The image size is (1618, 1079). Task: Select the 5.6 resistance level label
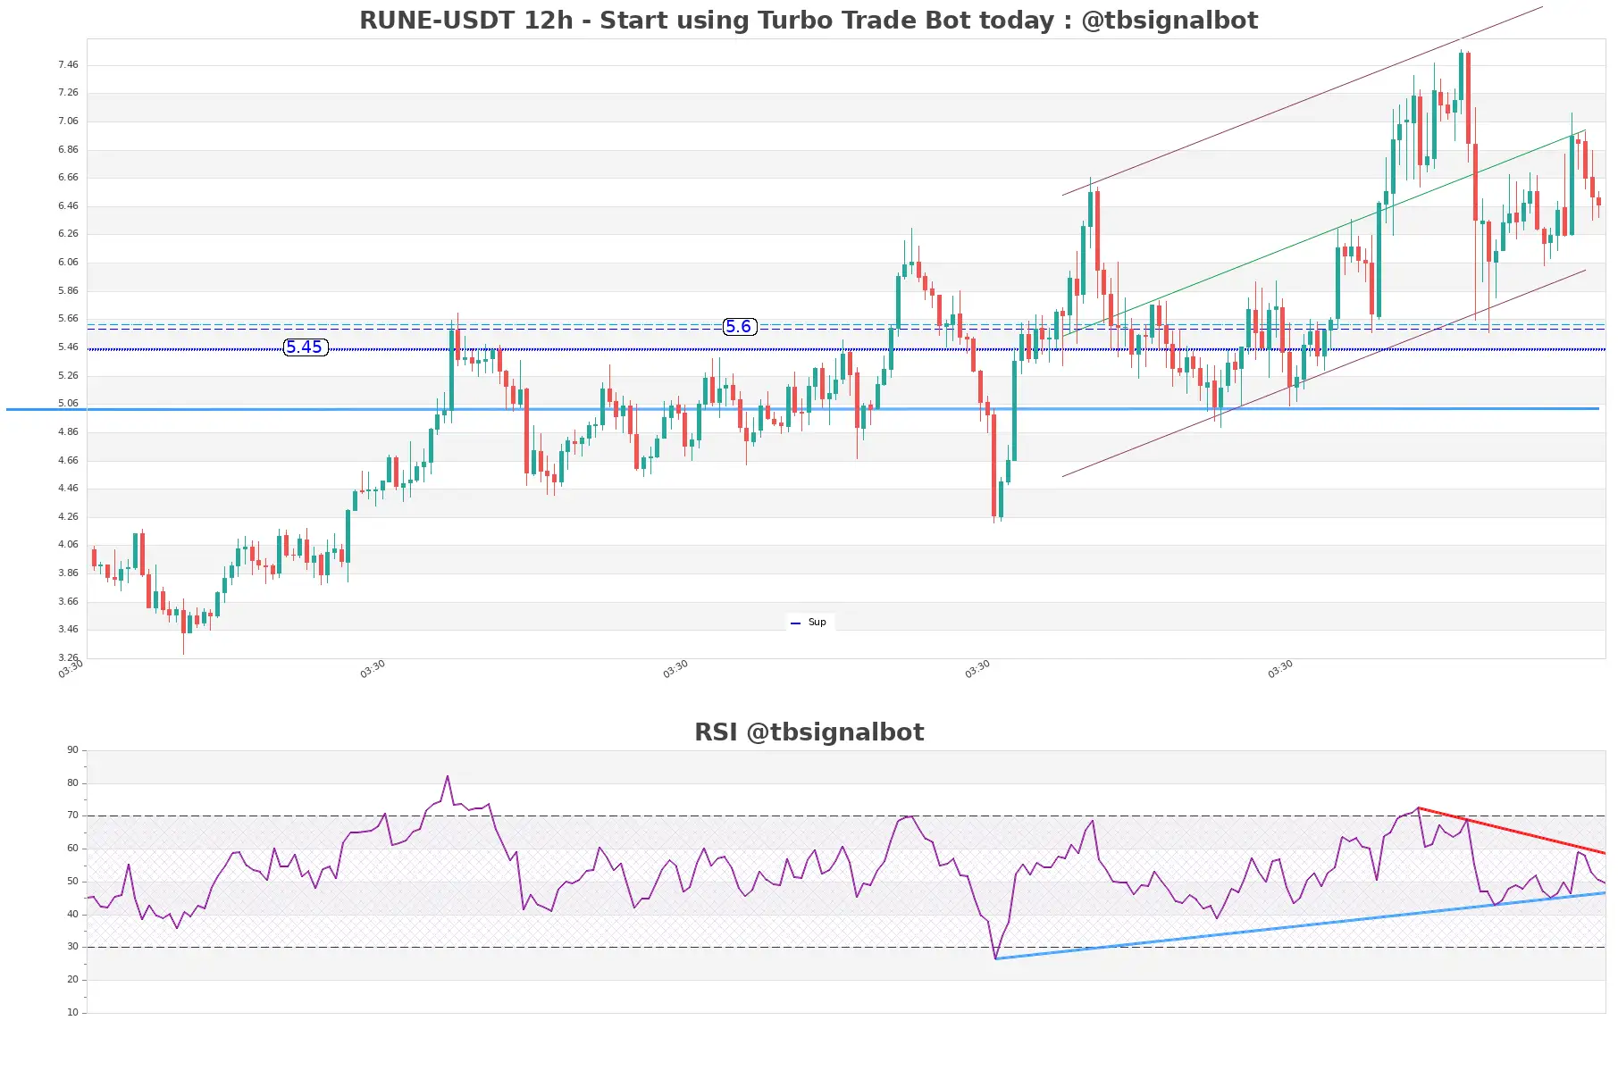click(740, 327)
